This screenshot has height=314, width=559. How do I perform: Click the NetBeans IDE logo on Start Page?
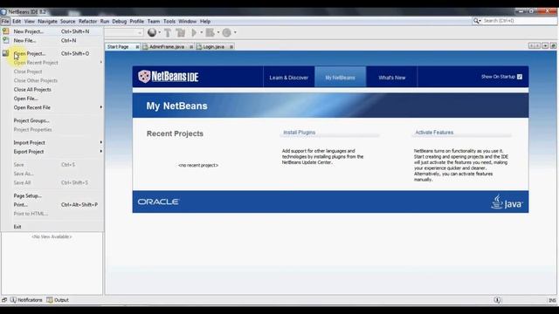tap(169, 76)
